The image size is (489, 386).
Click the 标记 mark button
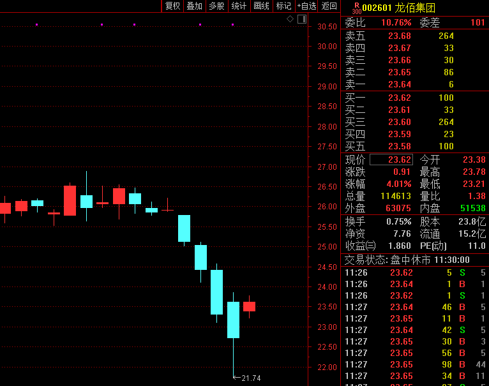284,6
